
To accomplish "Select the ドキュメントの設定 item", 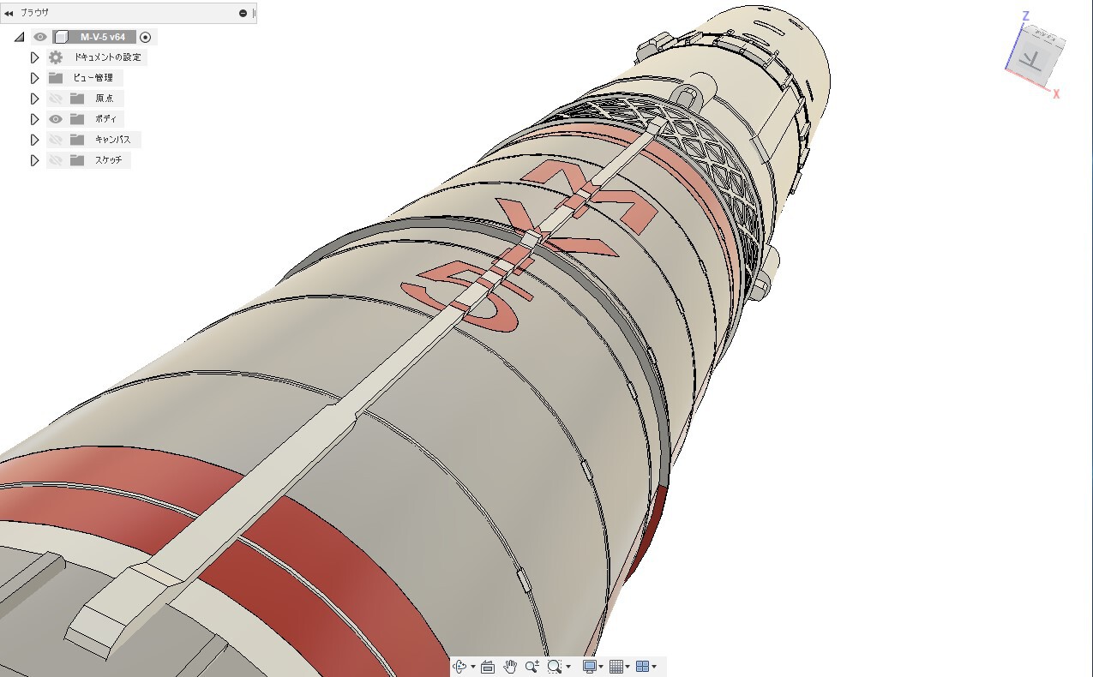I will pos(107,57).
